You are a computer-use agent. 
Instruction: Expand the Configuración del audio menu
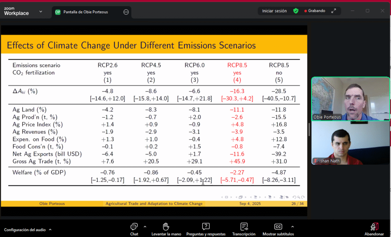pyautogui.click(x=28, y=230)
